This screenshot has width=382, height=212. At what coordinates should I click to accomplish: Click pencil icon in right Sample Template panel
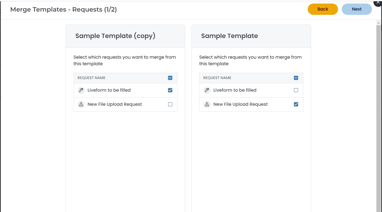click(207, 90)
